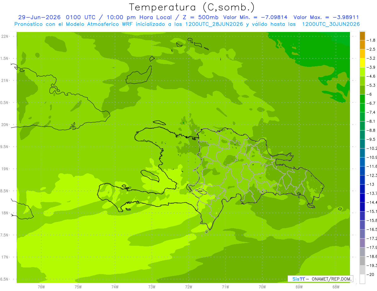Click the "22N" latitude label
377x291 pixels.
(5, 36)
